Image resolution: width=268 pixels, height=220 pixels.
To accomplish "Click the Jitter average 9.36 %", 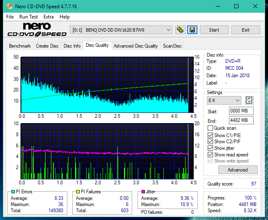I will tap(187, 198).
